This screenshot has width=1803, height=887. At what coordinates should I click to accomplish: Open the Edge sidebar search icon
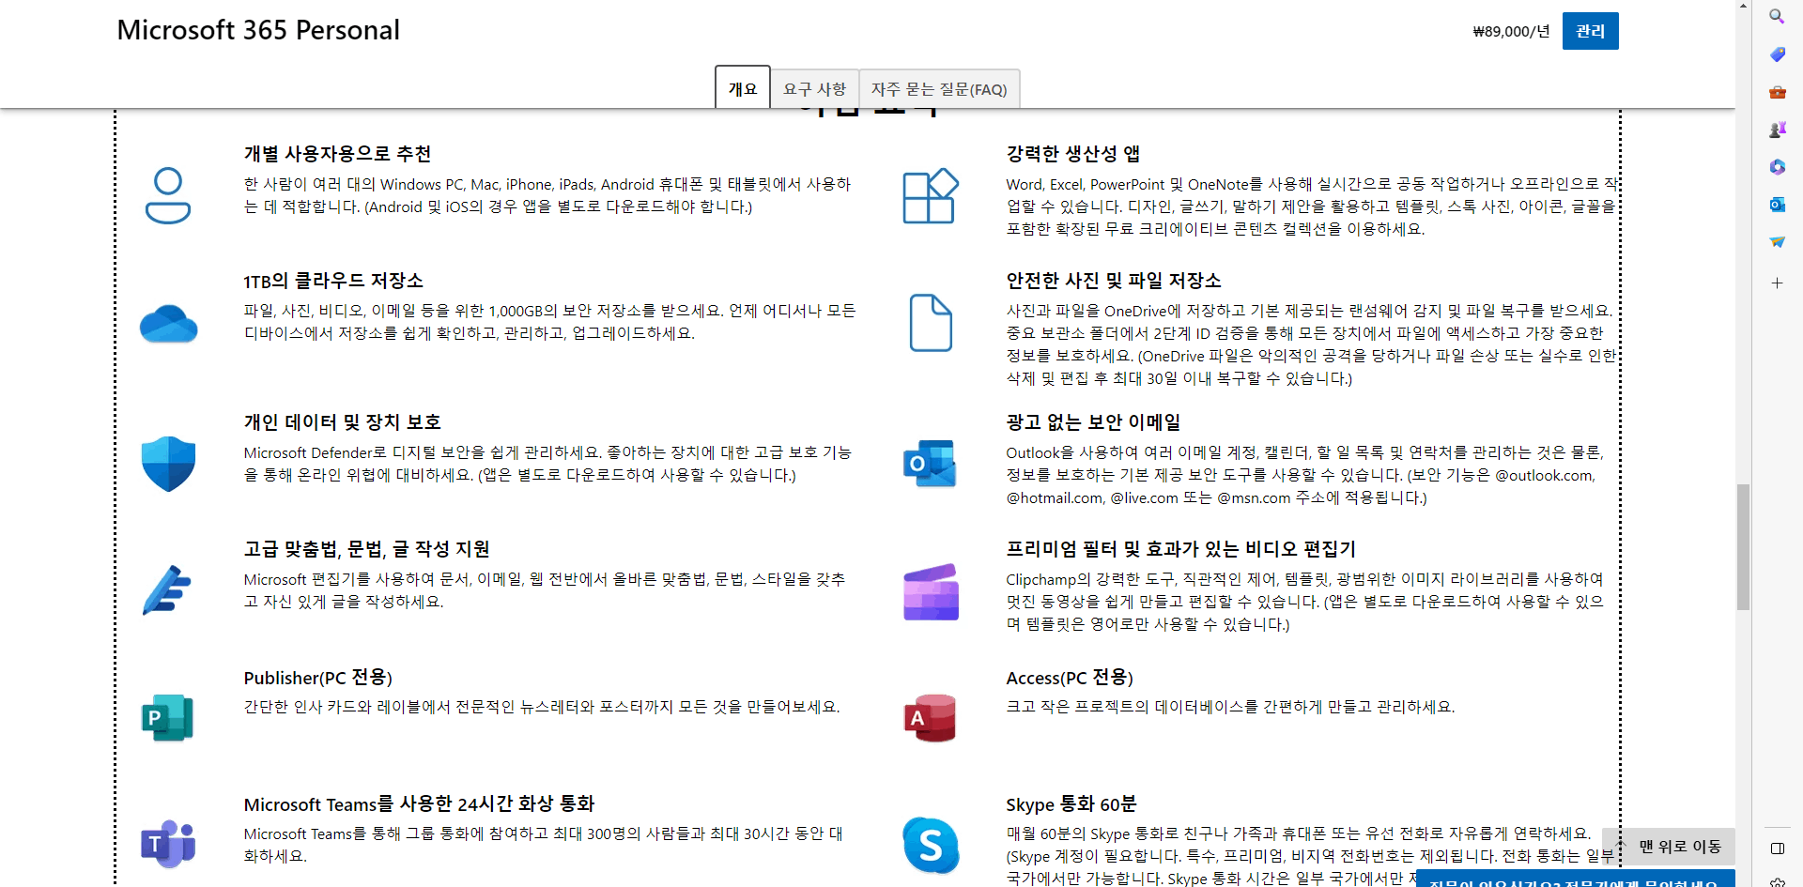coord(1777,17)
